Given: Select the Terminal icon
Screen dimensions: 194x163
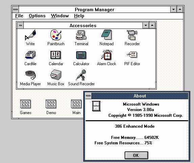Looking at the screenshot, I should (x=81, y=35).
